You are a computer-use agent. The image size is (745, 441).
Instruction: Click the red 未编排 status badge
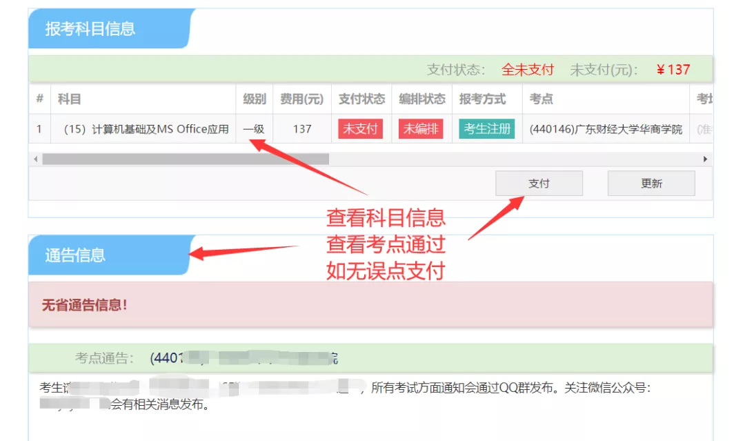point(421,129)
